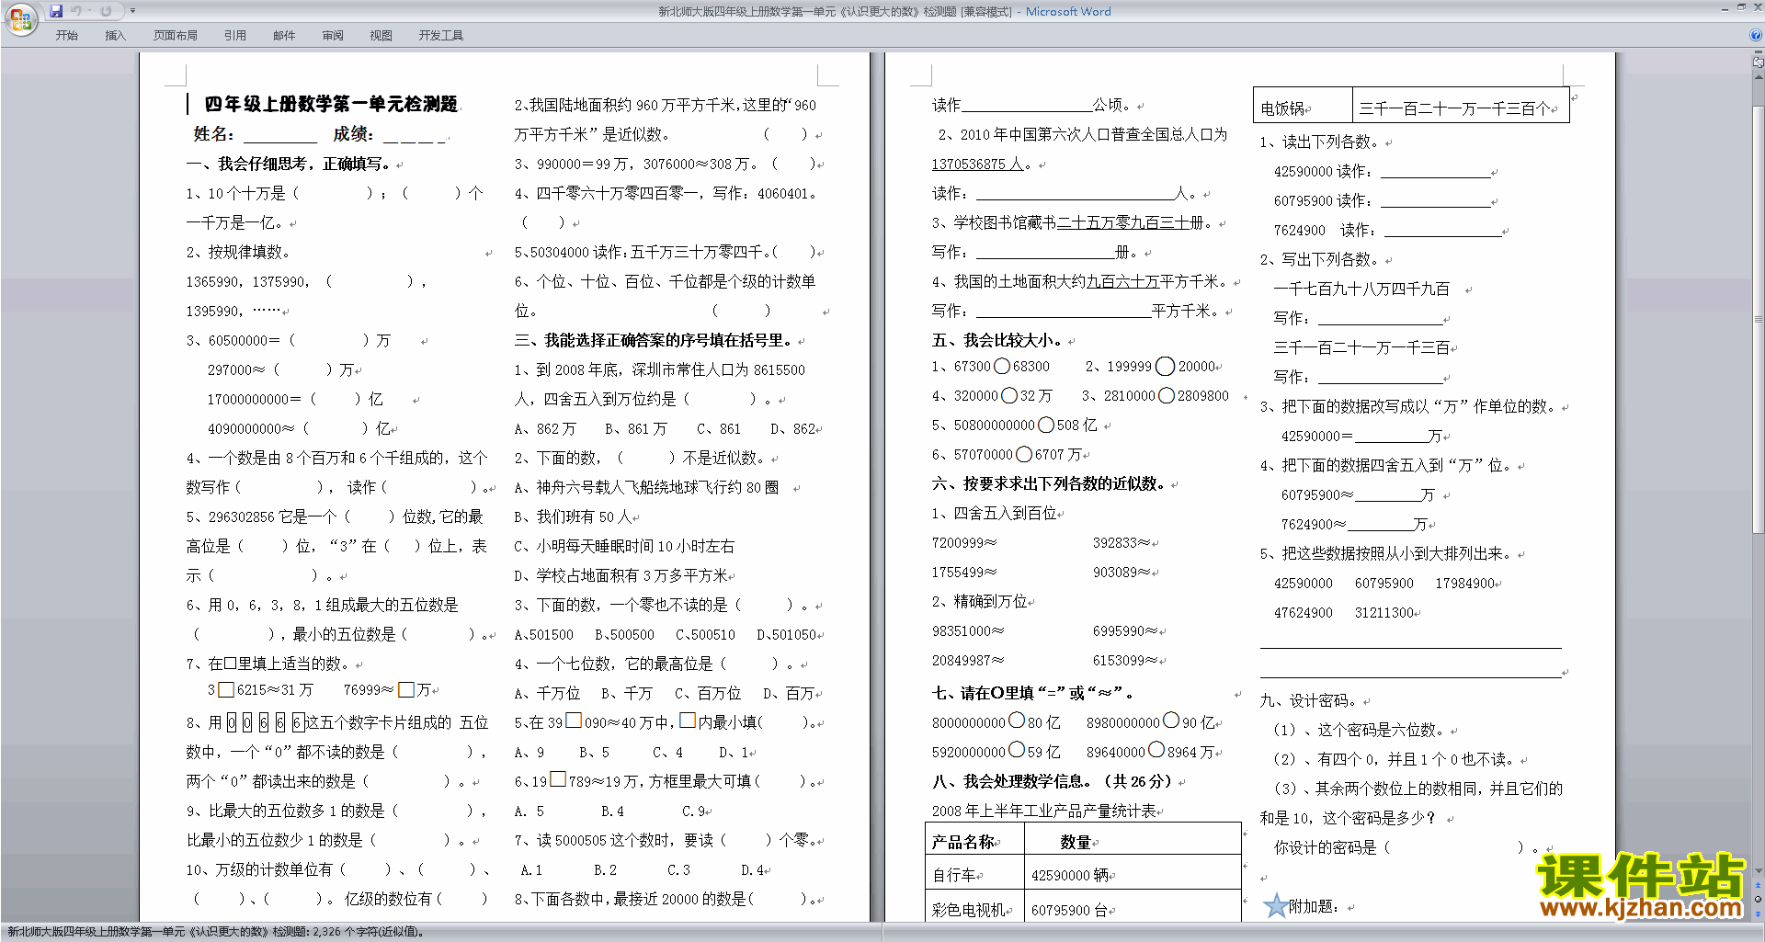Jump to previous page with double-up arrows
Screen dimensions: 1765x942
[x=1759, y=886]
